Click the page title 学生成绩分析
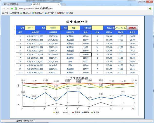Viewport: 154px width, 123px height. [x=77, y=22]
